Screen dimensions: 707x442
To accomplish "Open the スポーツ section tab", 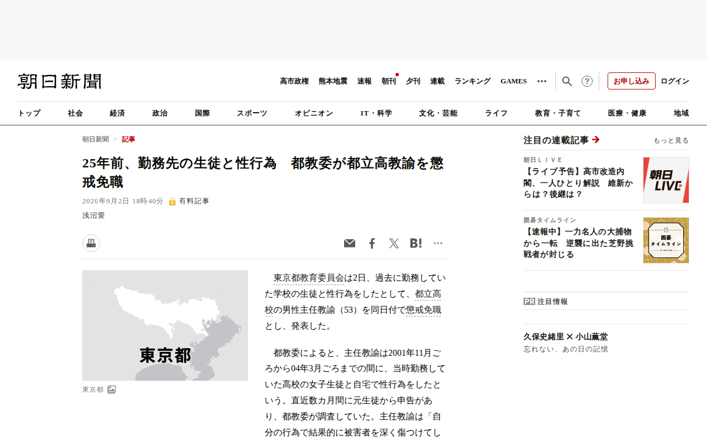I will pos(252,113).
